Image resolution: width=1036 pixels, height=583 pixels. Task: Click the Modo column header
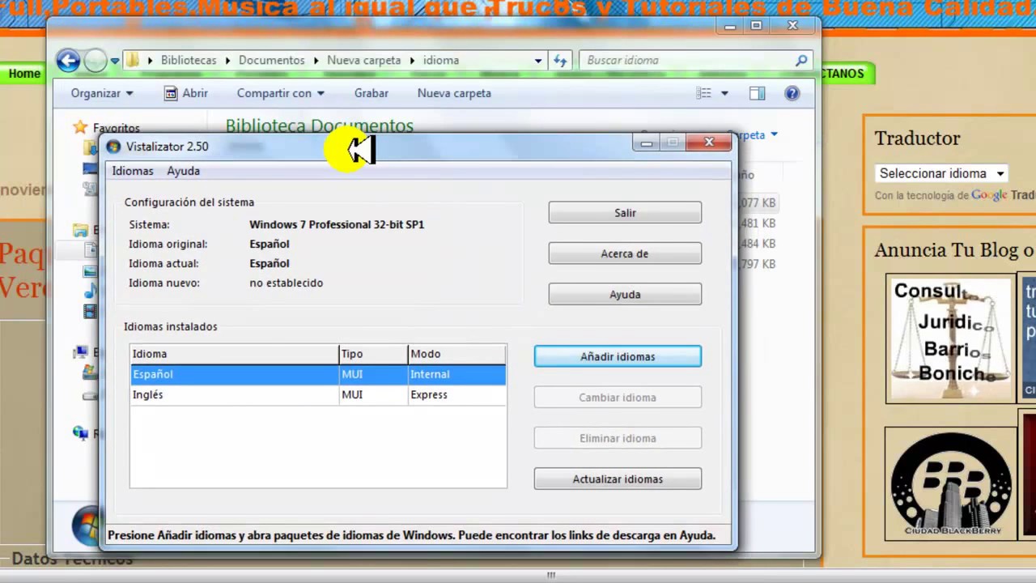tap(456, 354)
